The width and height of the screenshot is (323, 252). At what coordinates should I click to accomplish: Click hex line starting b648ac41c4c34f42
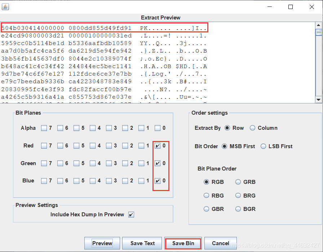tap(104, 66)
